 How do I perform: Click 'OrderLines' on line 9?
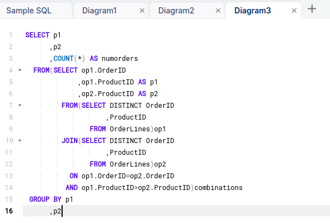tap(130, 129)
